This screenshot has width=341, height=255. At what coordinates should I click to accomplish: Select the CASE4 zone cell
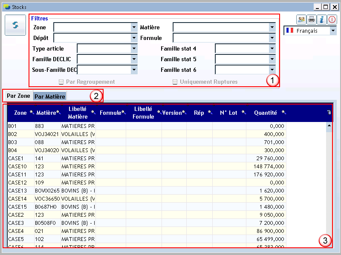[21, 231]
